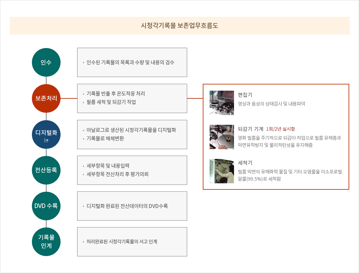Click the red 1회/2년 실시함 note

(280, 129)
